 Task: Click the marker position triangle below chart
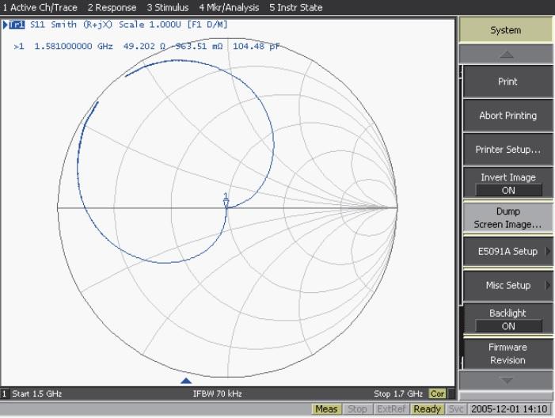coord(186,381)
